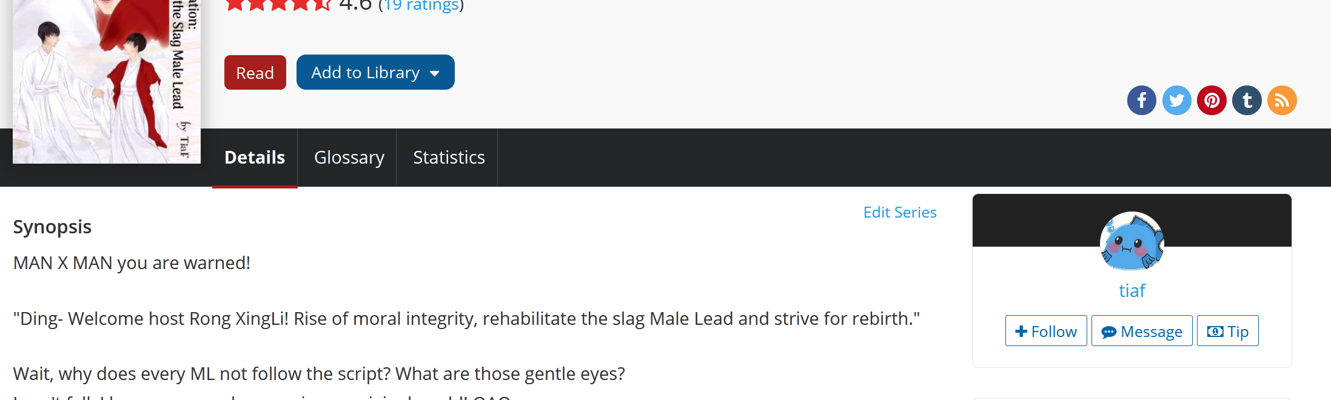This screenshot has height=400, width=1331.
Task: Expand the Add to Library dropdown
Action: tap(375, 73)
